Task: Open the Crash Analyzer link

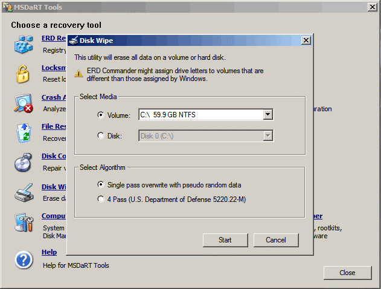Action: click(54, 97)
